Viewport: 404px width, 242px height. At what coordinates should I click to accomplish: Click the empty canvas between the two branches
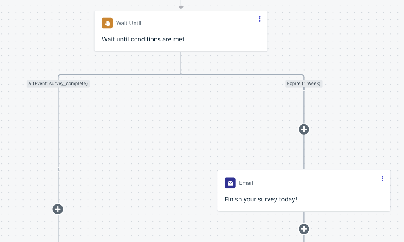point(180,129)
